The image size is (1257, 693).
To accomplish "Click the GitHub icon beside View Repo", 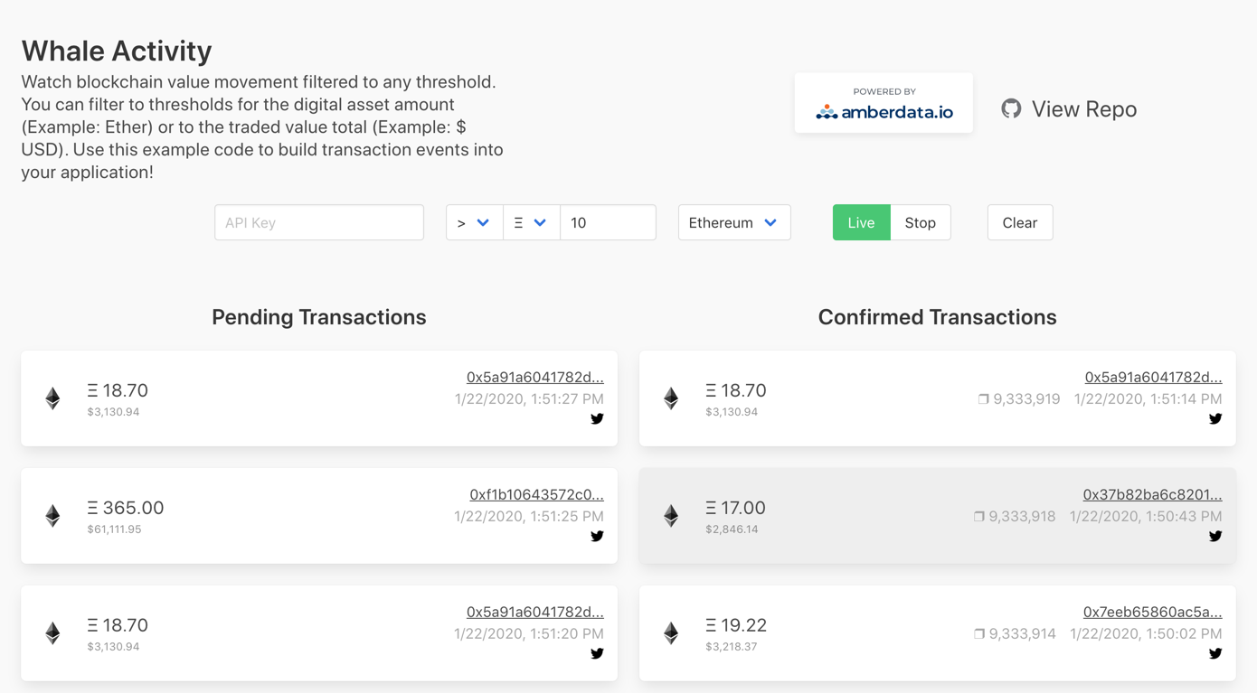I will click(1011, 108).
